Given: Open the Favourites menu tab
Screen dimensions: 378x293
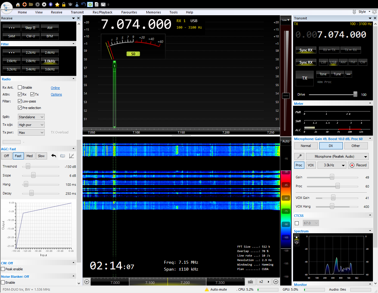Looking at the screenshot, I should tap(129, 12).
